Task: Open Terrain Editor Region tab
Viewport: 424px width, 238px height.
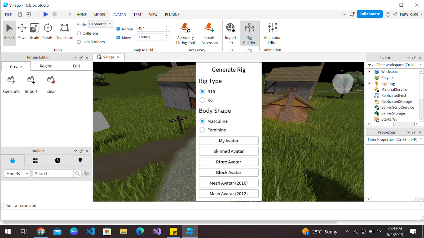Action: point(46,66)
